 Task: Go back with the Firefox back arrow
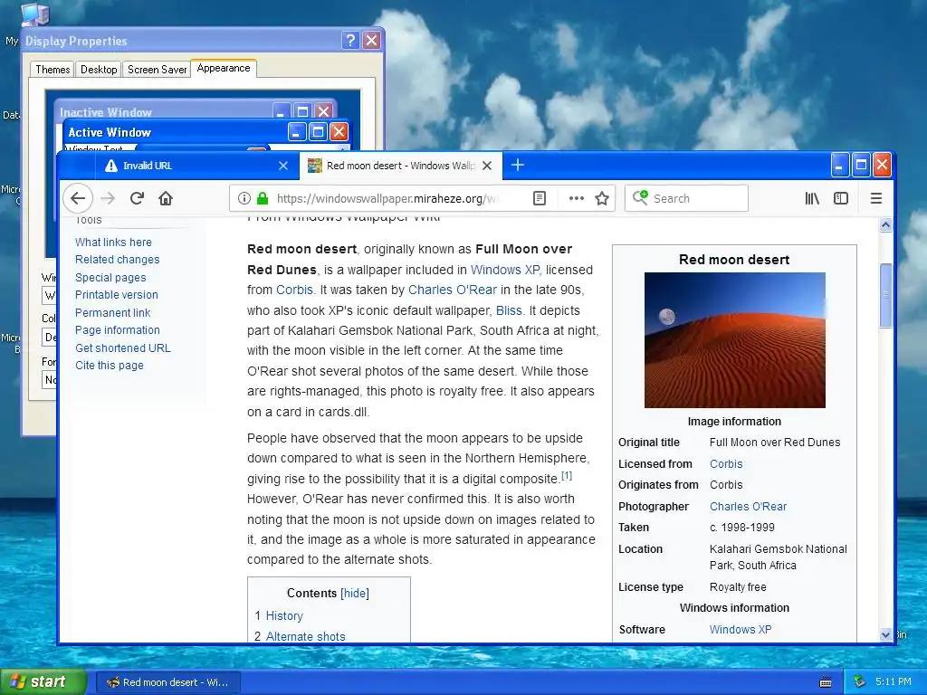click(78, 198)
